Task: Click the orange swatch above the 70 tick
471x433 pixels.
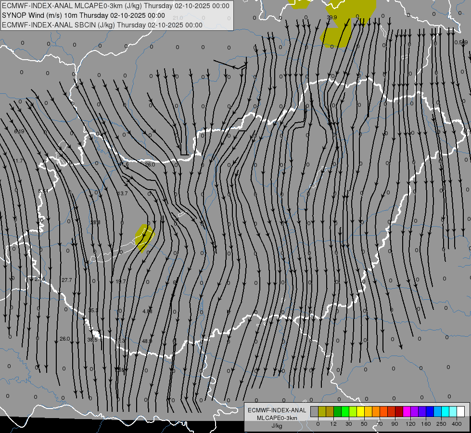Action: [x=376, y=411]
